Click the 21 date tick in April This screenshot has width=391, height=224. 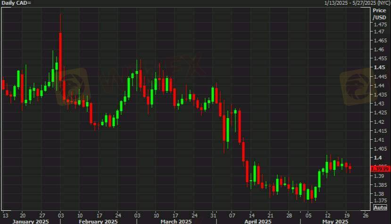[x=271, y=215]
